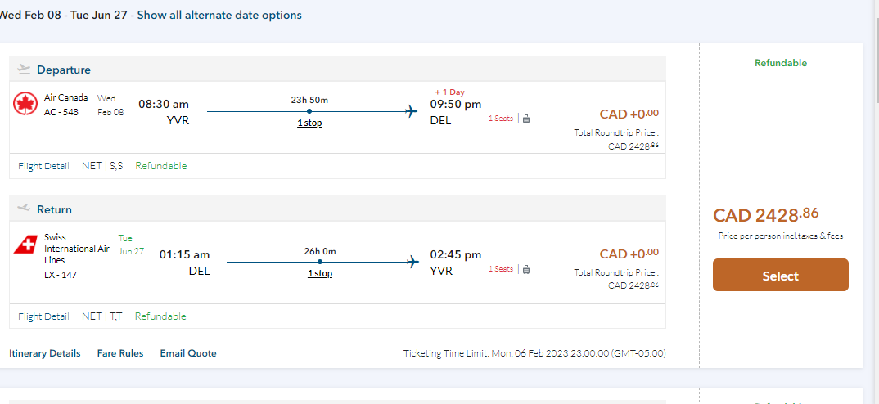This screenshot has height=404, width=879.
Task: Open the Itinerary Details tab
Action: 45,353
